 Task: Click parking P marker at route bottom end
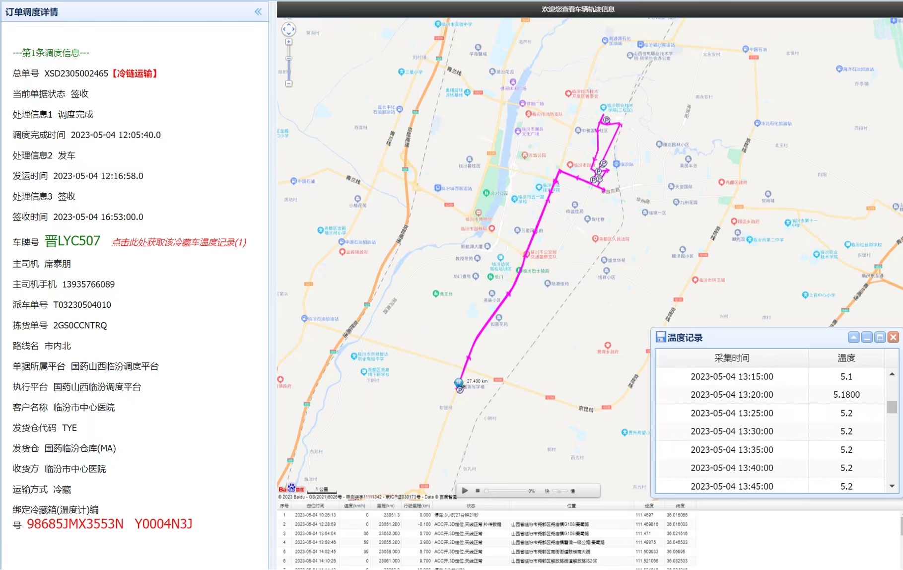[460, 390]
